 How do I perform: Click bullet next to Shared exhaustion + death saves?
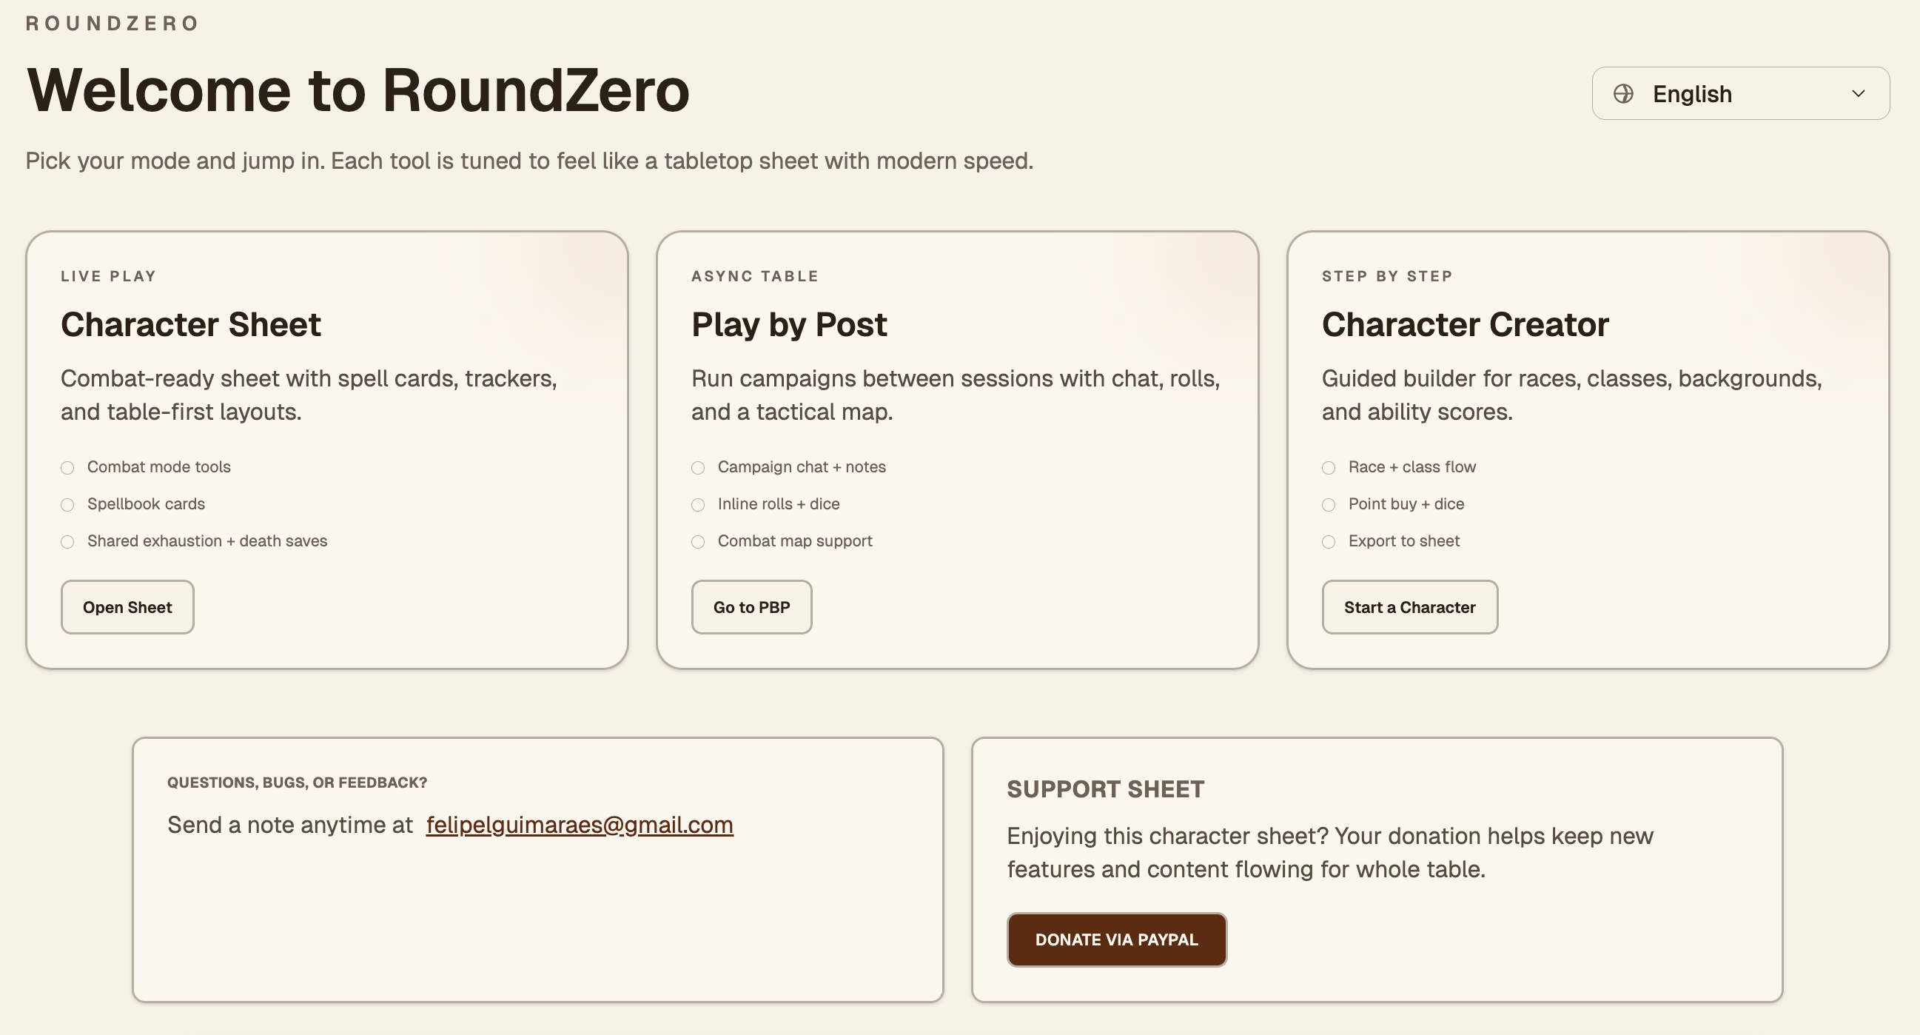(68, 542)
